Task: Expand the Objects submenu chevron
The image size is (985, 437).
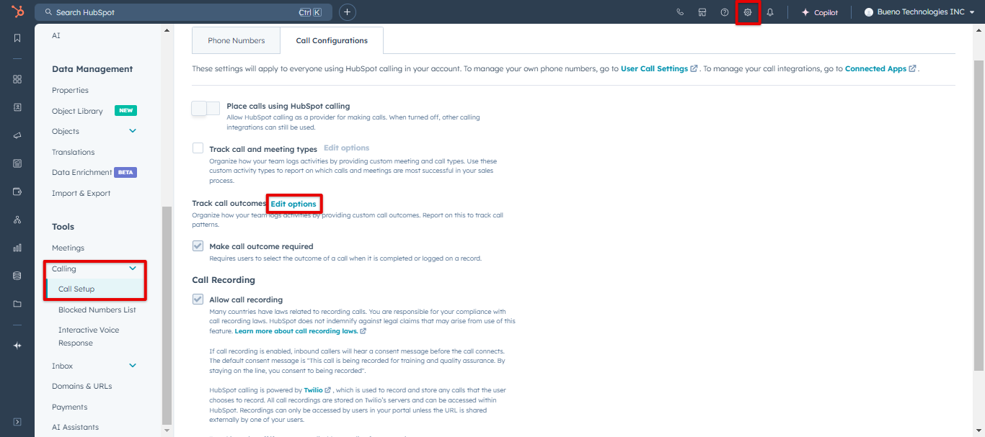Action: click(x=133, y=131)
